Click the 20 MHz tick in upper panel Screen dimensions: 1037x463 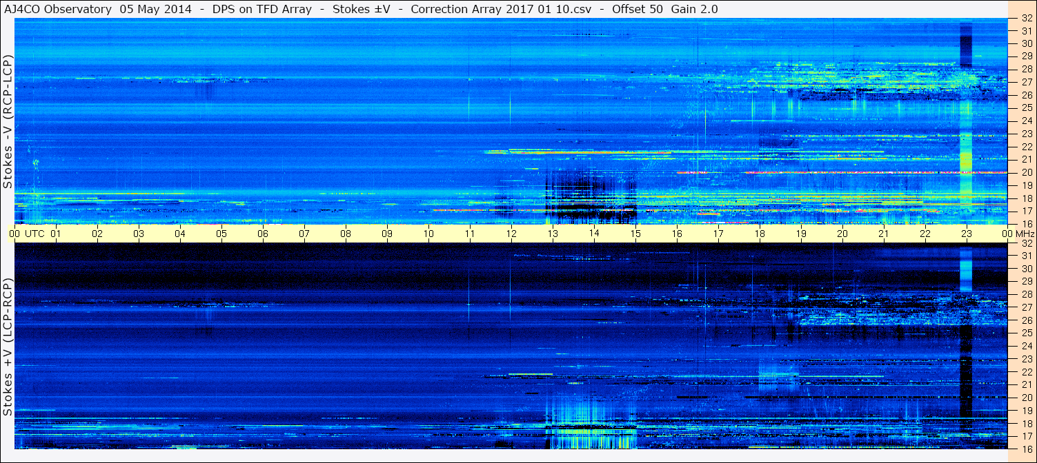coord(1026,172)
